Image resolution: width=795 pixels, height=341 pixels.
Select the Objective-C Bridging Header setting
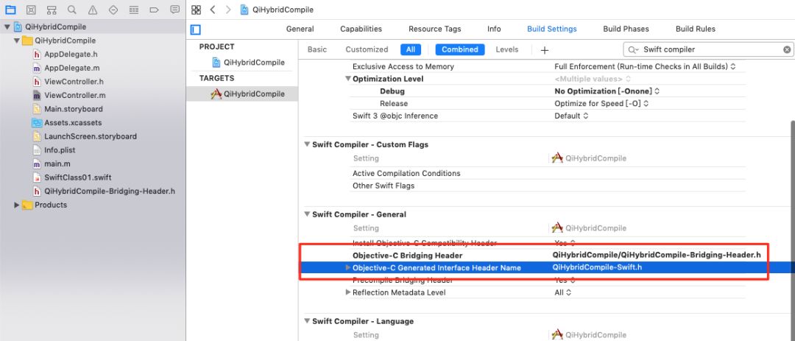coord(408,256)
